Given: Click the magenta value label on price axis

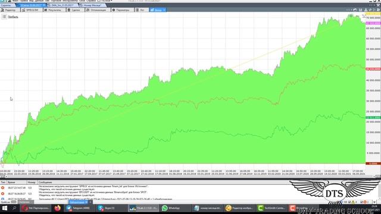Looking at the screenshot, I should pos(373,23).
